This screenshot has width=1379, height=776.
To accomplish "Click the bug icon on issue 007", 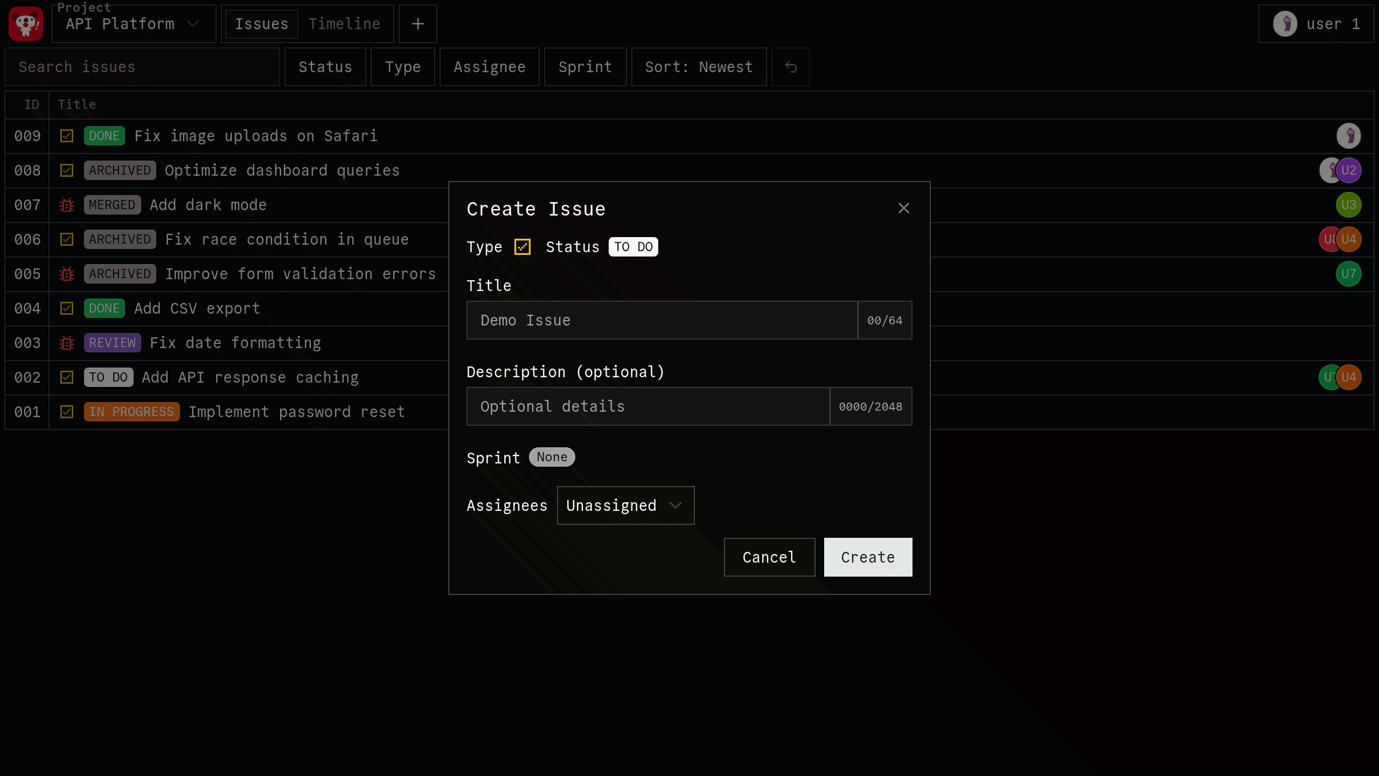I will 67,205.
